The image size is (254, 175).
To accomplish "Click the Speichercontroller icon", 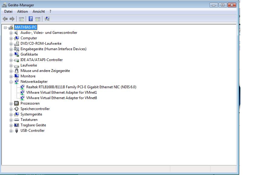I will (x=17, y=109).
